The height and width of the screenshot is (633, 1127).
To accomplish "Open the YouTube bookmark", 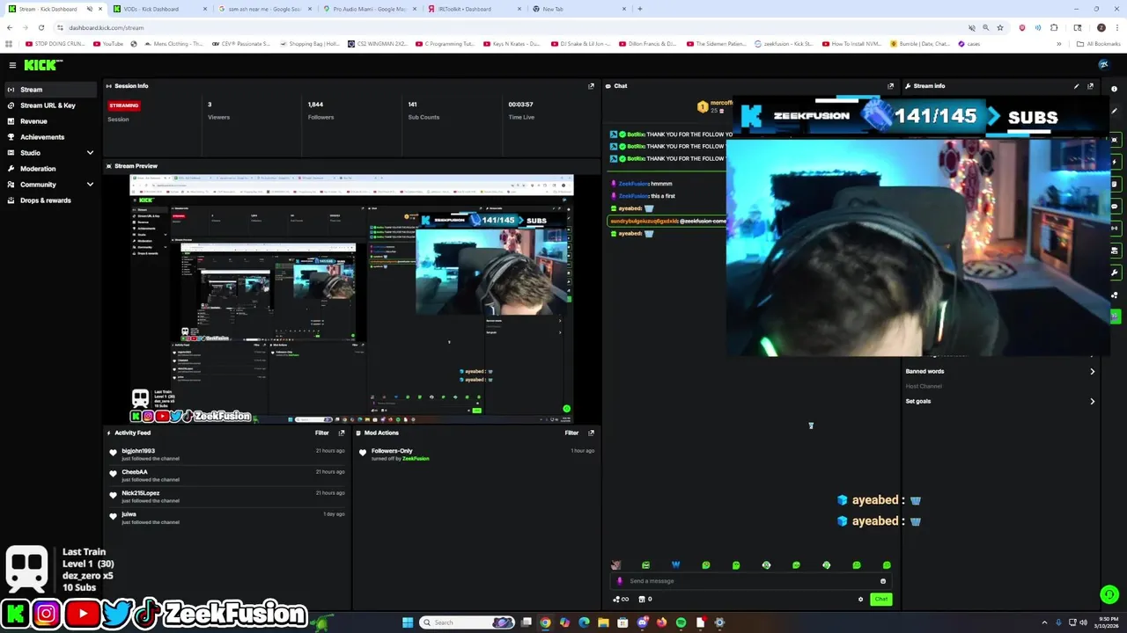I will pos(108,43).
